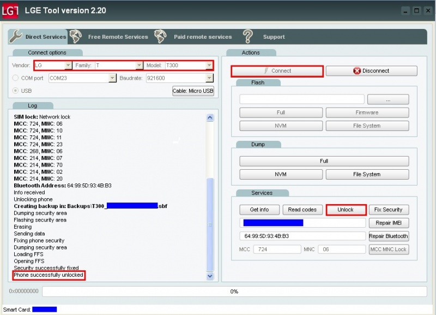
Task: Click the Dump NVM button
Action: (x=281, y=174)
